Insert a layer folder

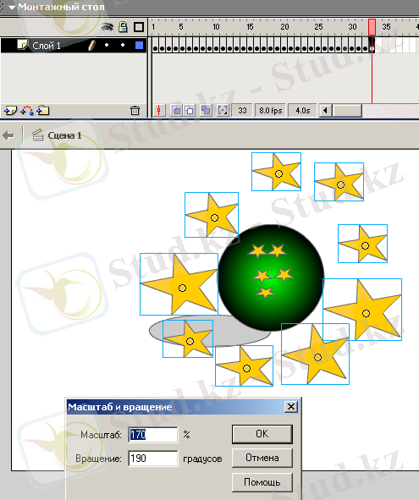coord(43,110)
